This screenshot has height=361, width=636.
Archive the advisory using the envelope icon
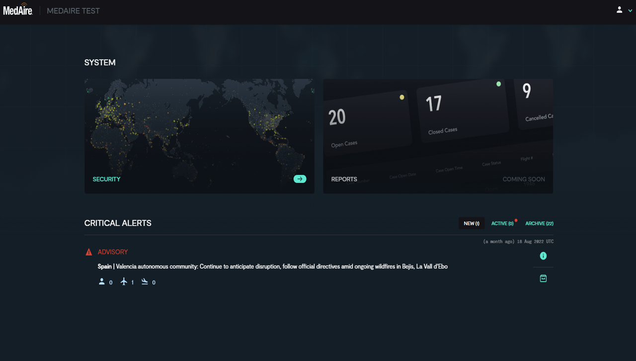coord(543,278)
